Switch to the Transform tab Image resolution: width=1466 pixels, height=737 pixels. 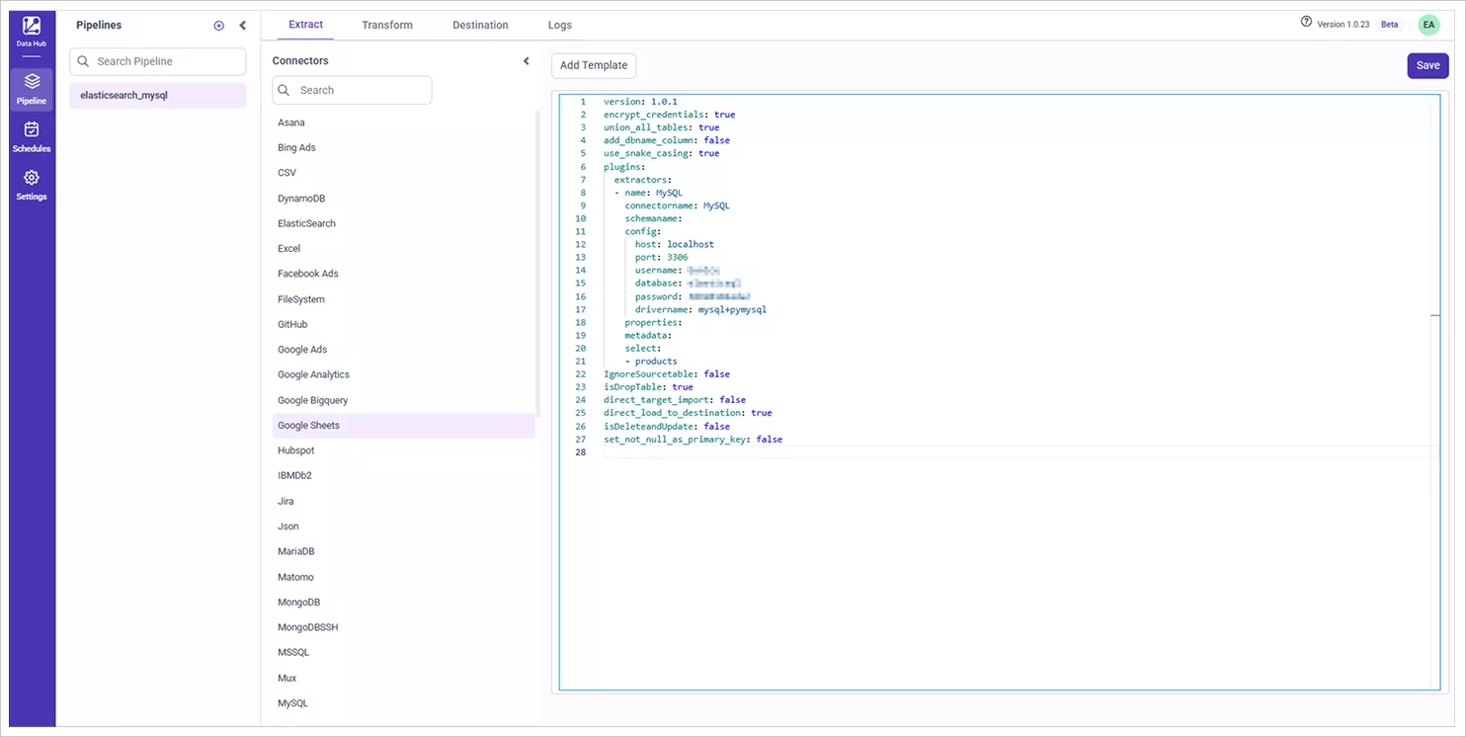pyautogui.click(x=387, y=25)
